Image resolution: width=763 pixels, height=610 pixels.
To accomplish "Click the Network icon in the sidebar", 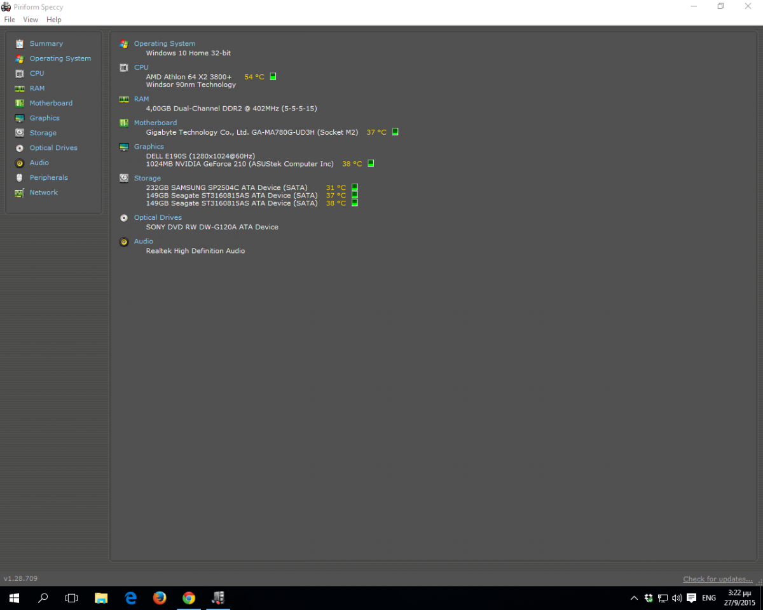I will pos(19,193).
